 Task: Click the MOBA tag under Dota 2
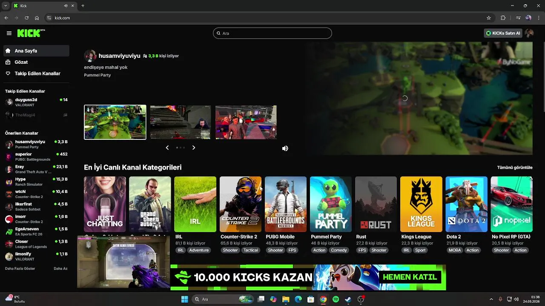click(455, 250)
